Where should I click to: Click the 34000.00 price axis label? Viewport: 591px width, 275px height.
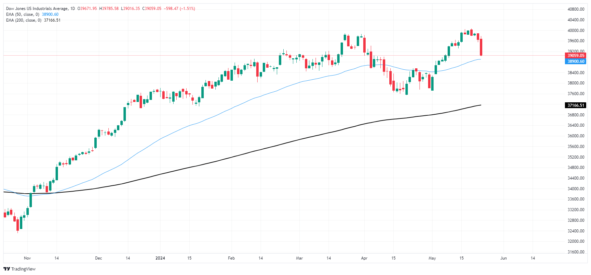point(576,189)
